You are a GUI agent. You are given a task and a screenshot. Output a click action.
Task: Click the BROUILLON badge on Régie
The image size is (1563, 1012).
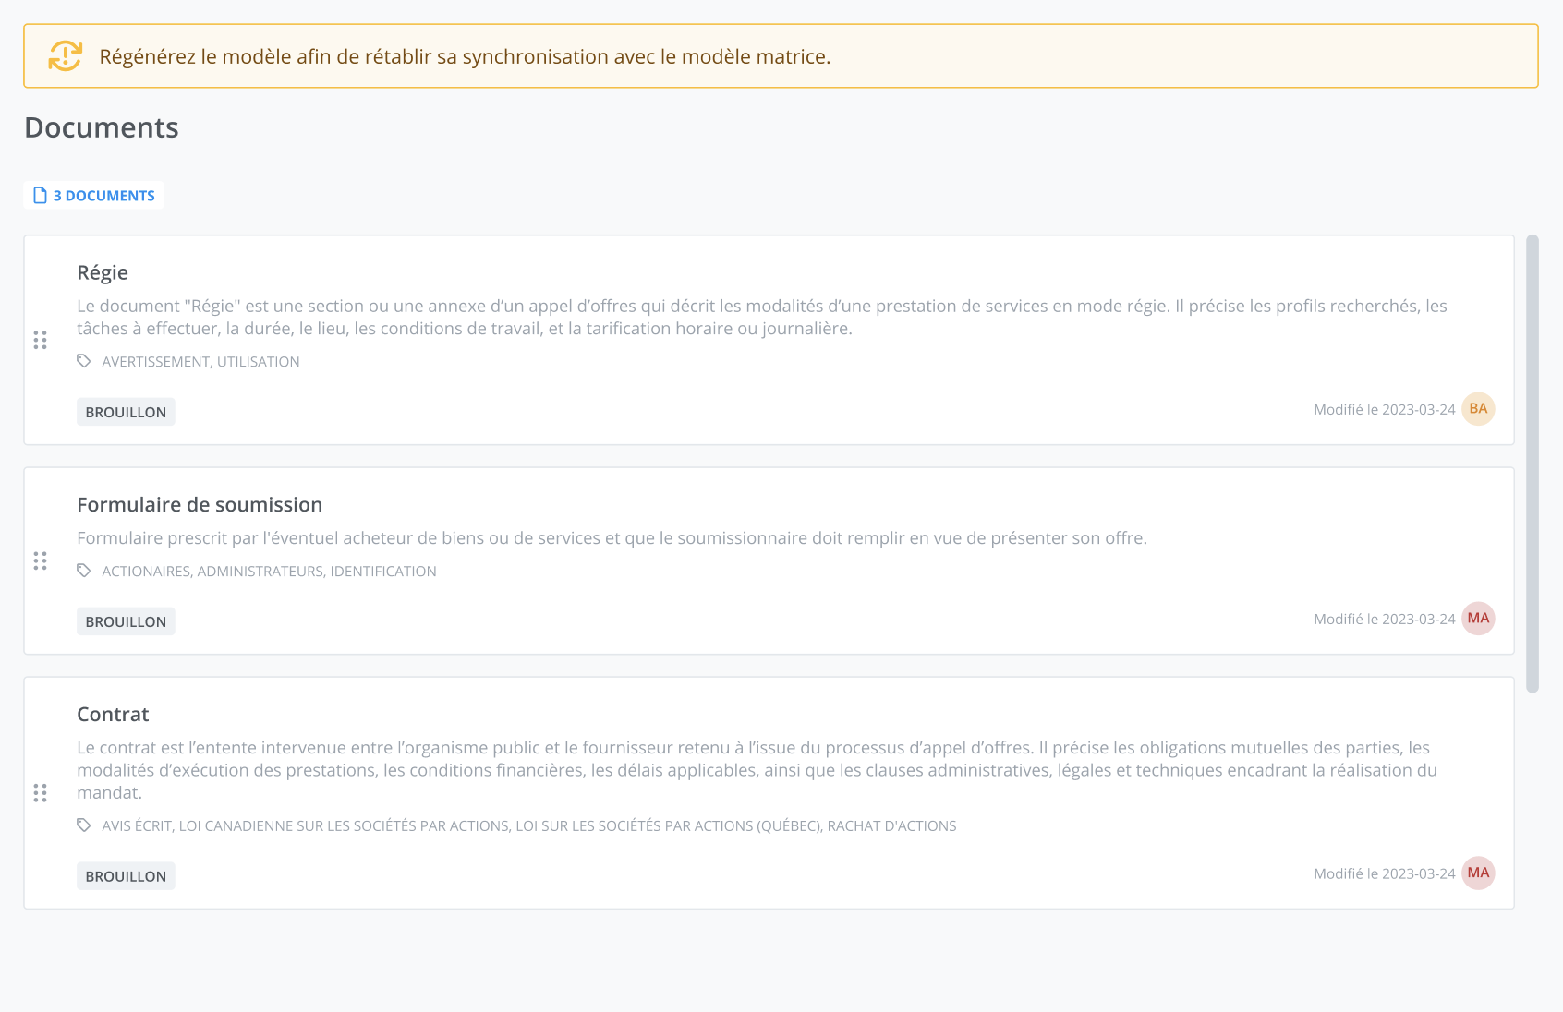[x=126, y=412]
